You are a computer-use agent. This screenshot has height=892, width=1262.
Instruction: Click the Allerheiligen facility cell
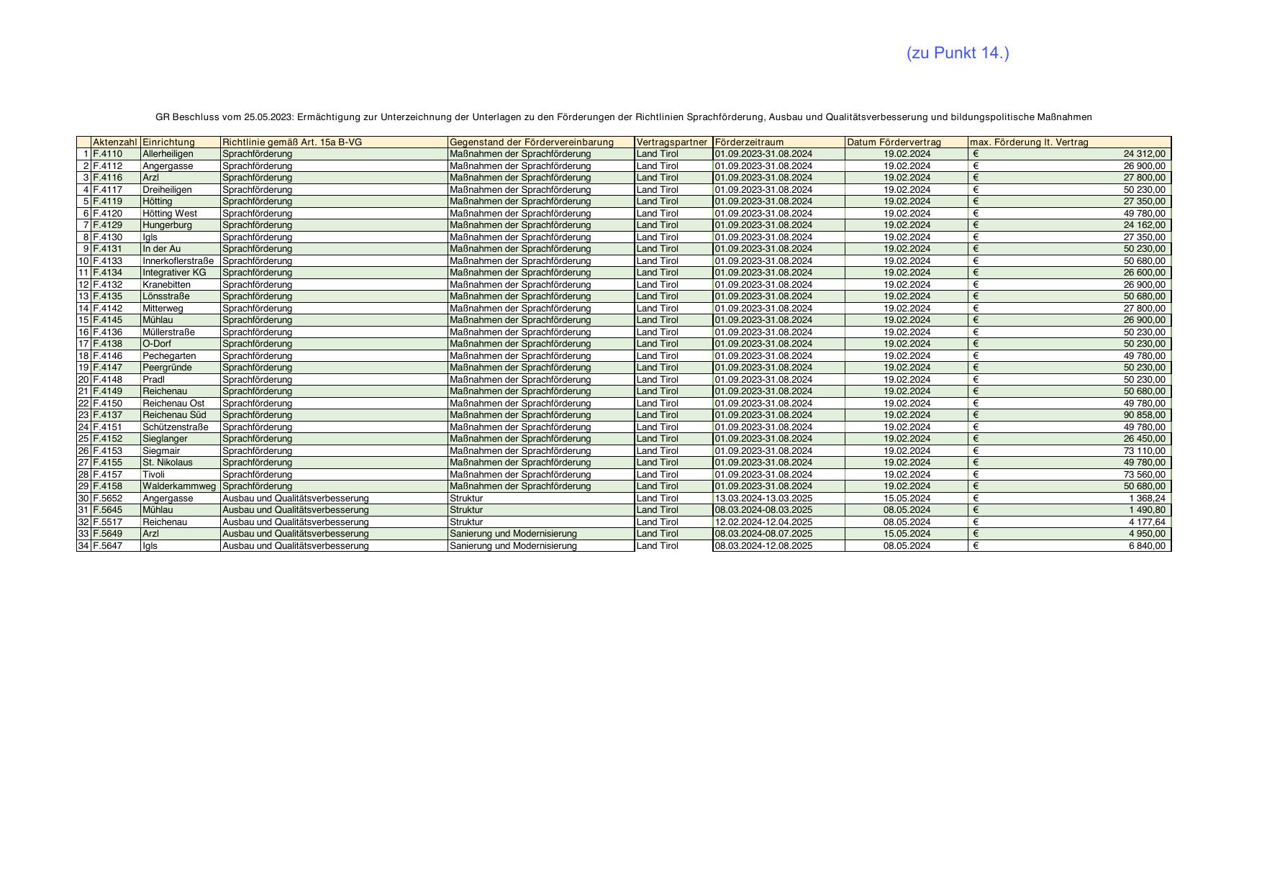pyautogui.click(x=168, y=154)
